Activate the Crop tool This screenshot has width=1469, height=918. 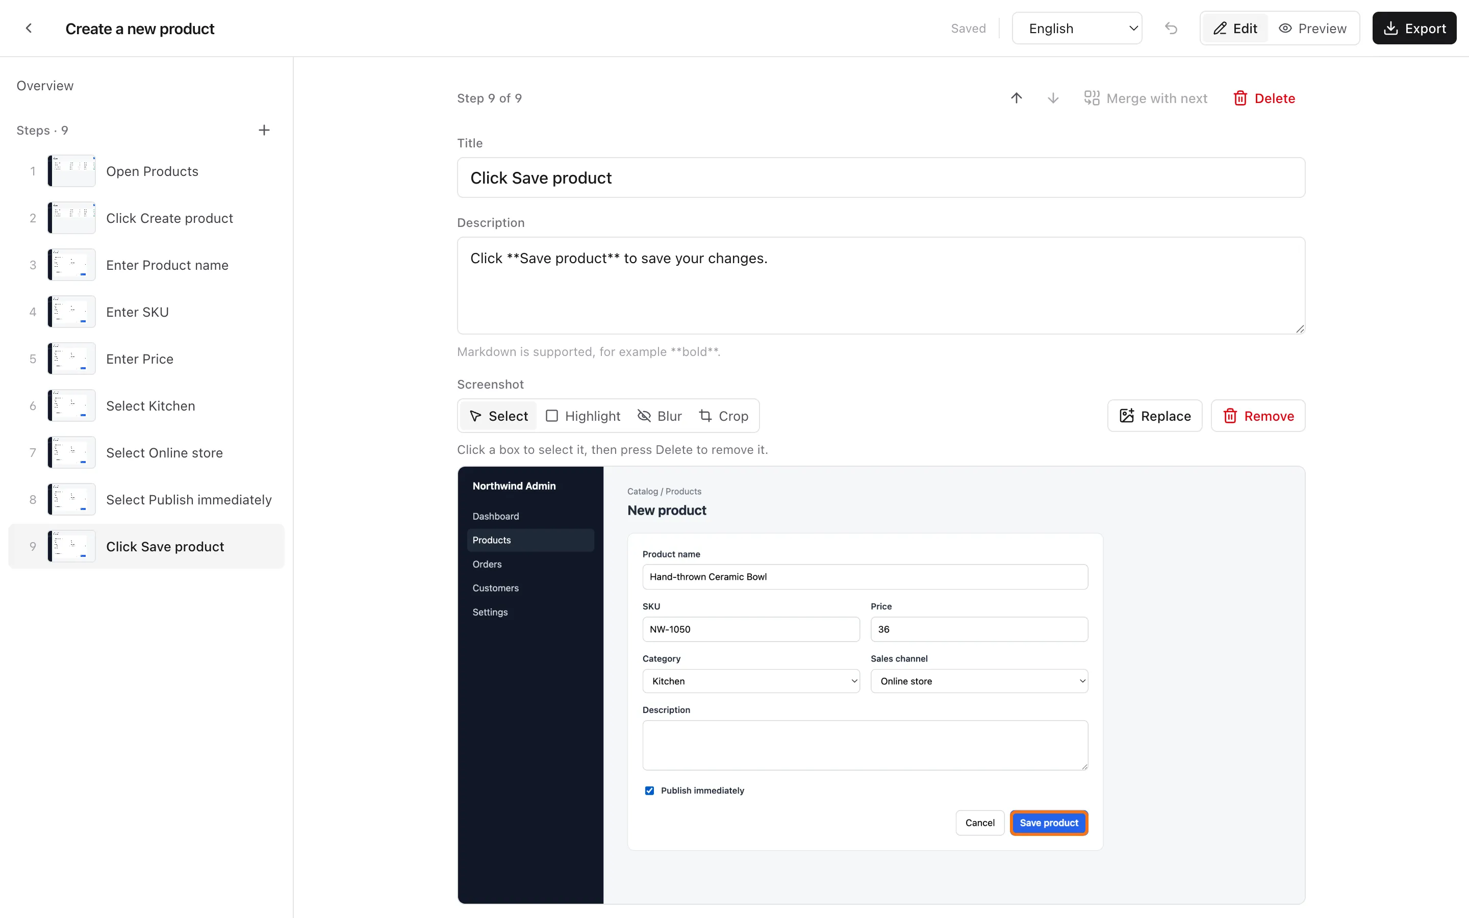click(724, 416)
